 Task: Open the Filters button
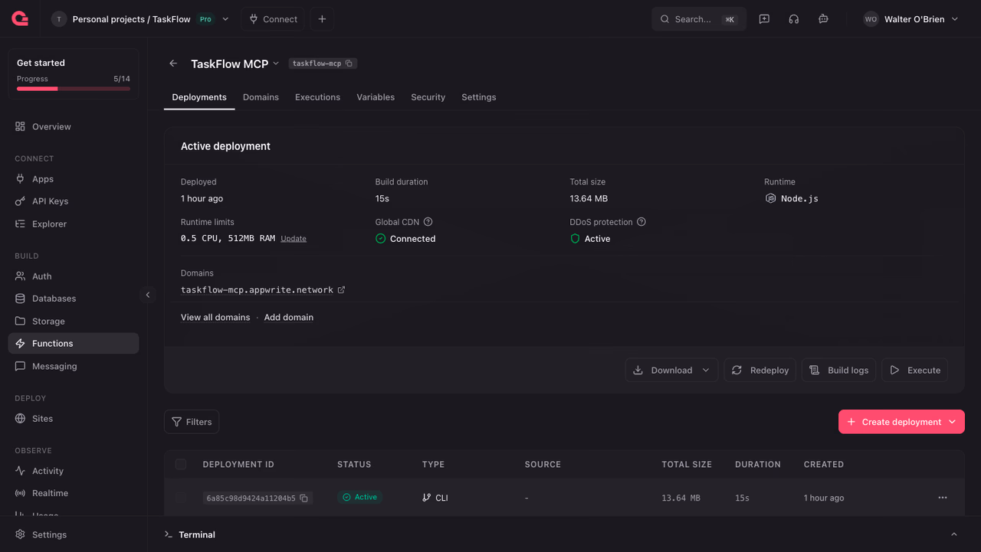pyautogui.click(x=192, y=422)
